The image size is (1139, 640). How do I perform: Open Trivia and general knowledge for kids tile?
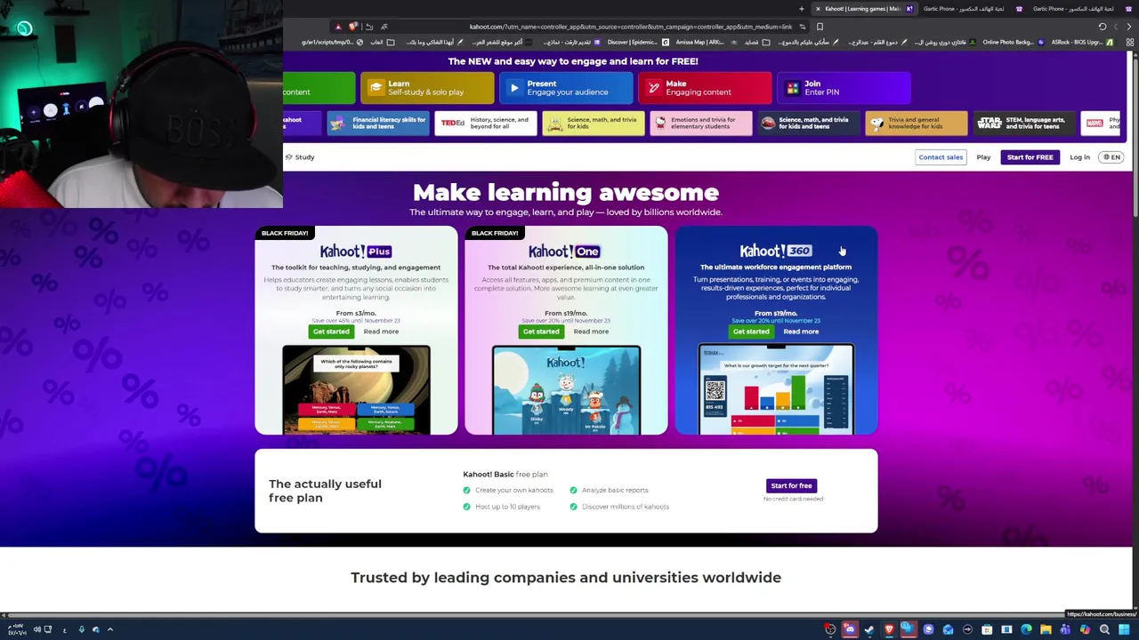click(917, 124)
